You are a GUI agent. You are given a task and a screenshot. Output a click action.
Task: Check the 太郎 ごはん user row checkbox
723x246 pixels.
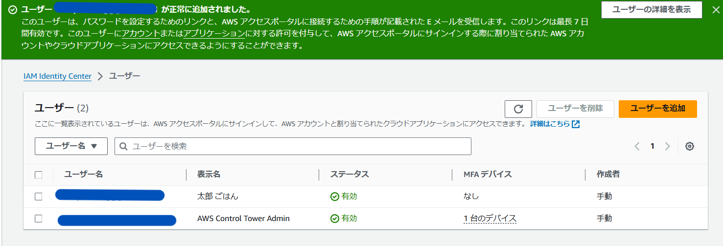coord(39,197)
